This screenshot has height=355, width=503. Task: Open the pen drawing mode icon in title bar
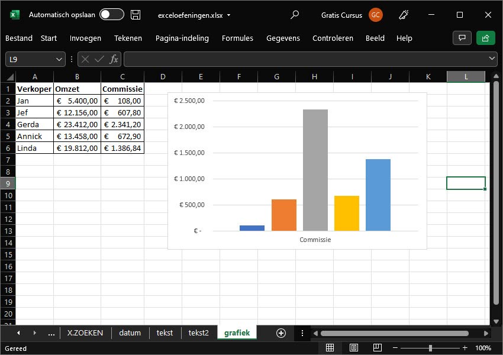pyautogui.click(x=403, y=15)
